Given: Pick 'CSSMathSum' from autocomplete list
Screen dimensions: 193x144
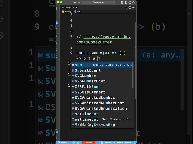Looking at the screenshot, I should point(102,87).
